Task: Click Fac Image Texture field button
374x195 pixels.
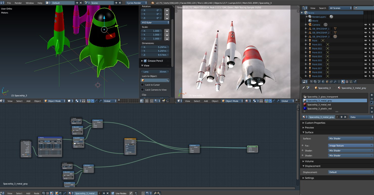Action: [x=350, y=146]
